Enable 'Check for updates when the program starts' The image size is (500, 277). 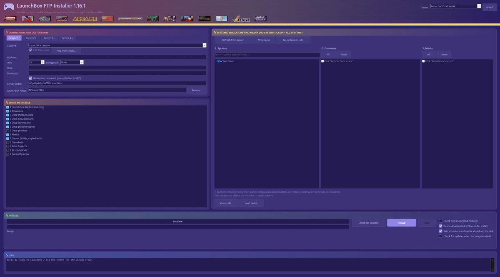click(441, 236)
